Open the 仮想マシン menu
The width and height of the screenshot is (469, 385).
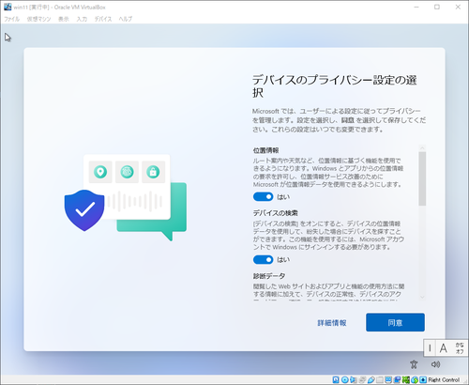coord(38,19)
